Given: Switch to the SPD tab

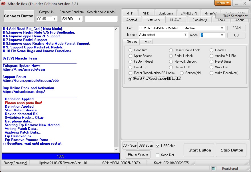Looking at the screenshot, I should [x=146, y=13].
